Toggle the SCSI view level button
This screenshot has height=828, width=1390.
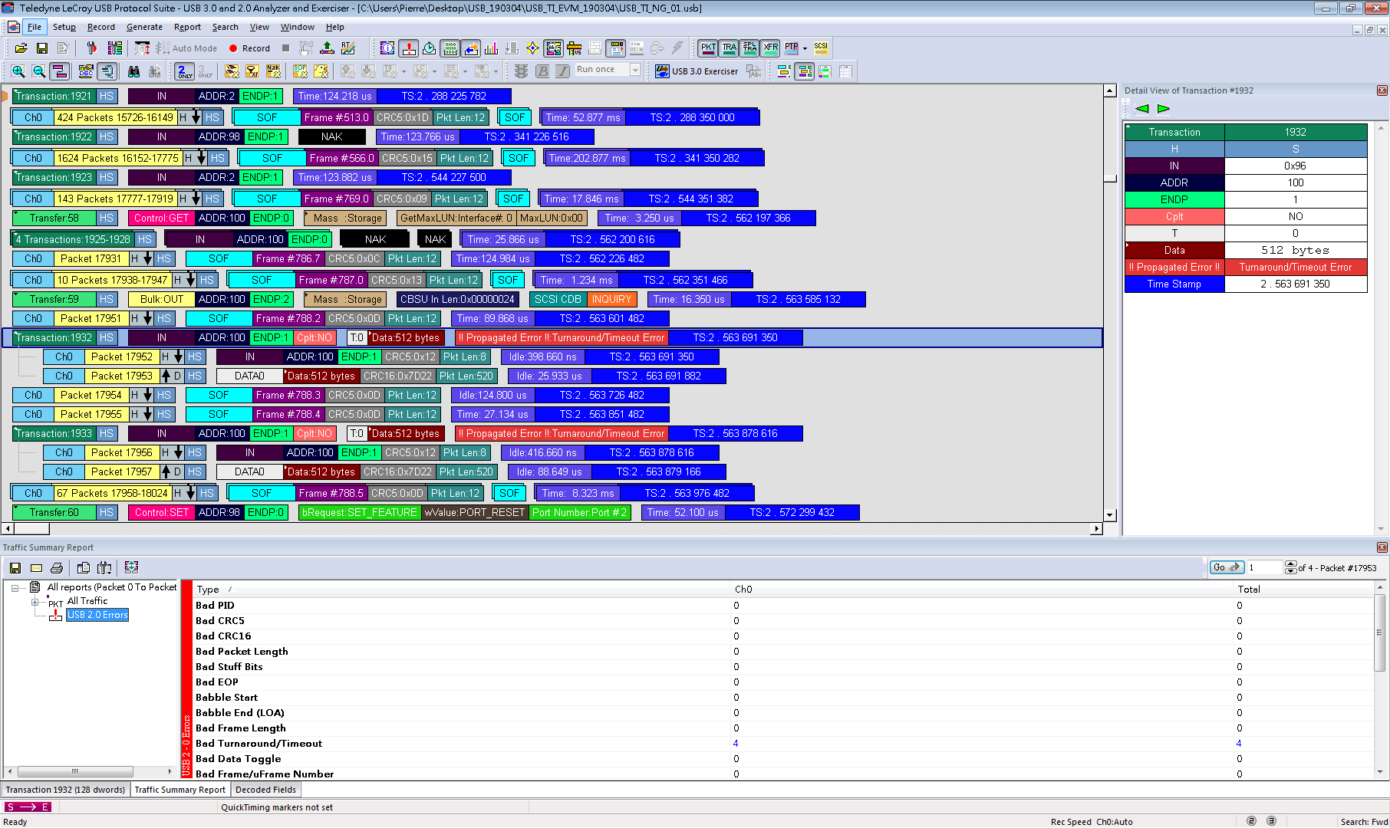tap(821, 48)
